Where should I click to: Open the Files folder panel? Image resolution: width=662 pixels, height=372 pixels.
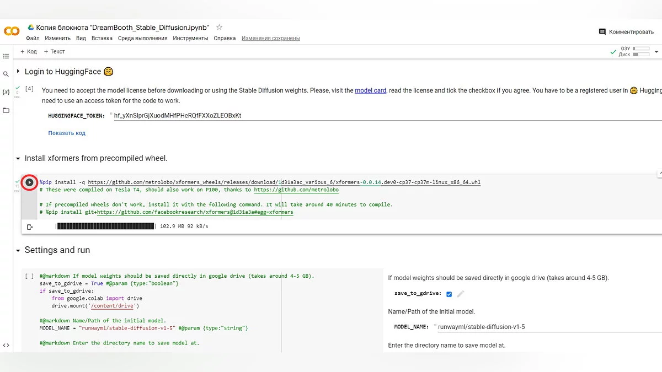6,110
